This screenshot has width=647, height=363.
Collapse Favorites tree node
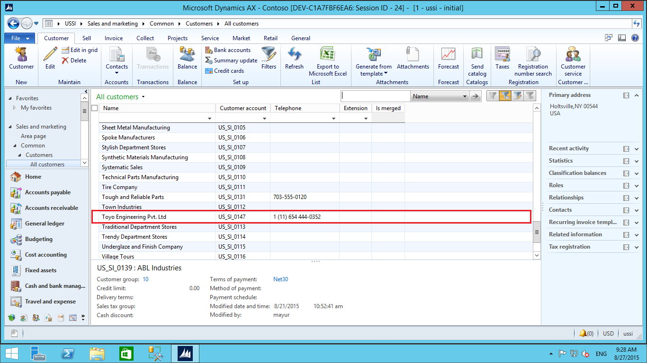tap(10, 98)
